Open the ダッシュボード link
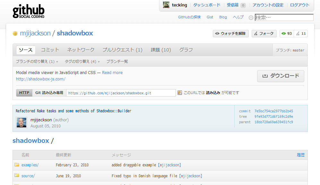This screenshot has height=185, width=320. (x=207, y=5)
